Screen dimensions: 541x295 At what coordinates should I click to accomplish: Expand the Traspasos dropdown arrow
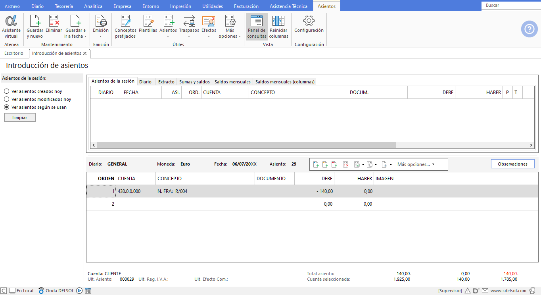[189, 37]
